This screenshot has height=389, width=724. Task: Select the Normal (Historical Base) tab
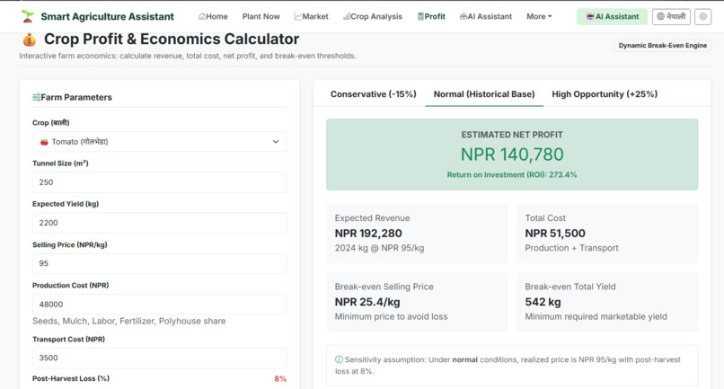pos(484,94)
